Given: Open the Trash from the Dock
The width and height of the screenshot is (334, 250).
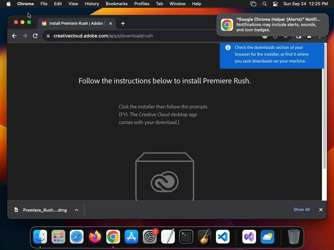Looking at the screenshot, I should pyautogui.click(x=294, y=237).
